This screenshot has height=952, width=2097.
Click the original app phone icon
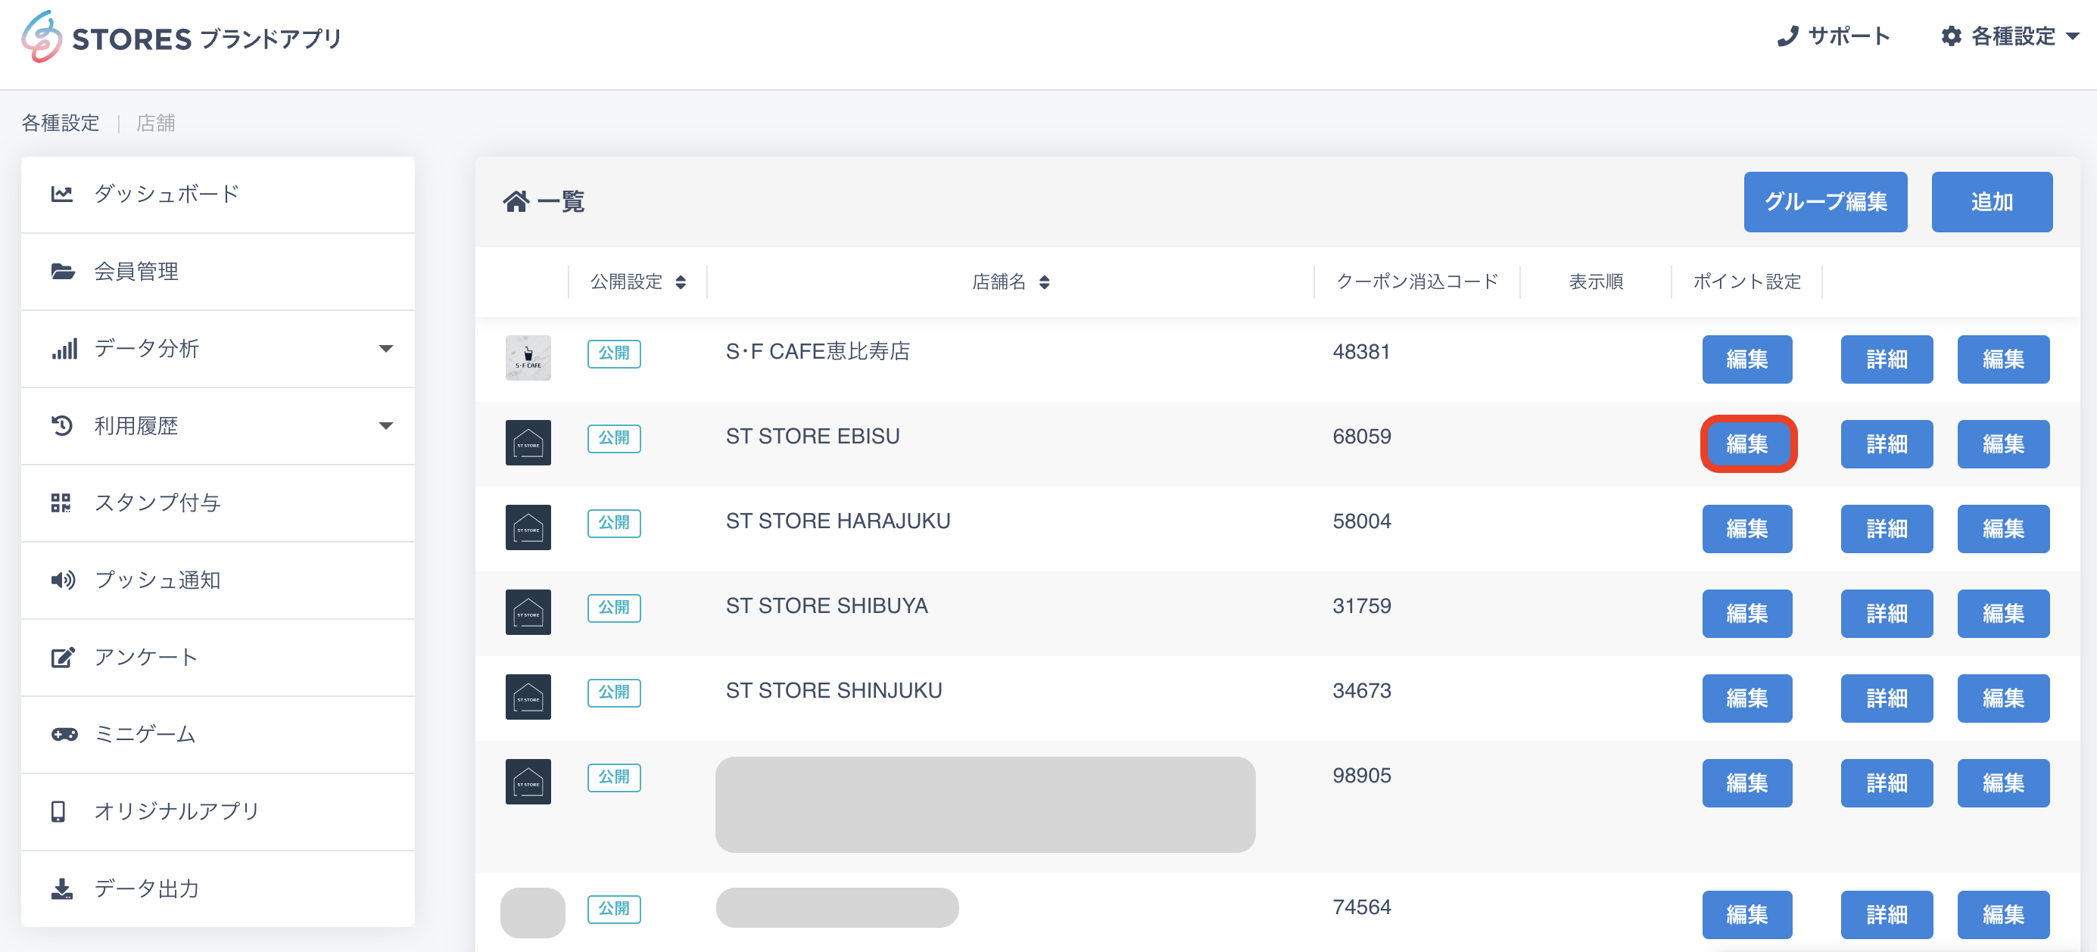[x=58, y=811]
